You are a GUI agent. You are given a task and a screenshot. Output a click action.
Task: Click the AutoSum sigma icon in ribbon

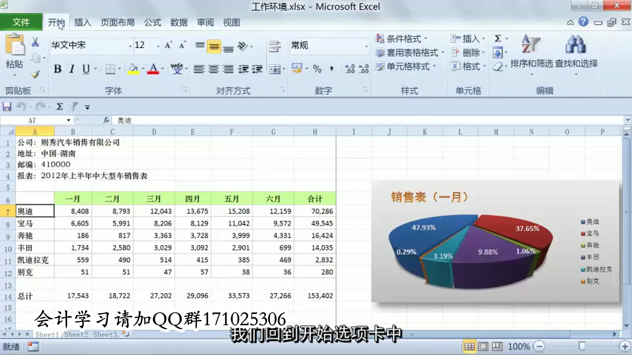point(498,38)
